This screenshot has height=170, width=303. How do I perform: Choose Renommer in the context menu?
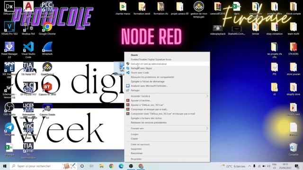click(167, 153)
